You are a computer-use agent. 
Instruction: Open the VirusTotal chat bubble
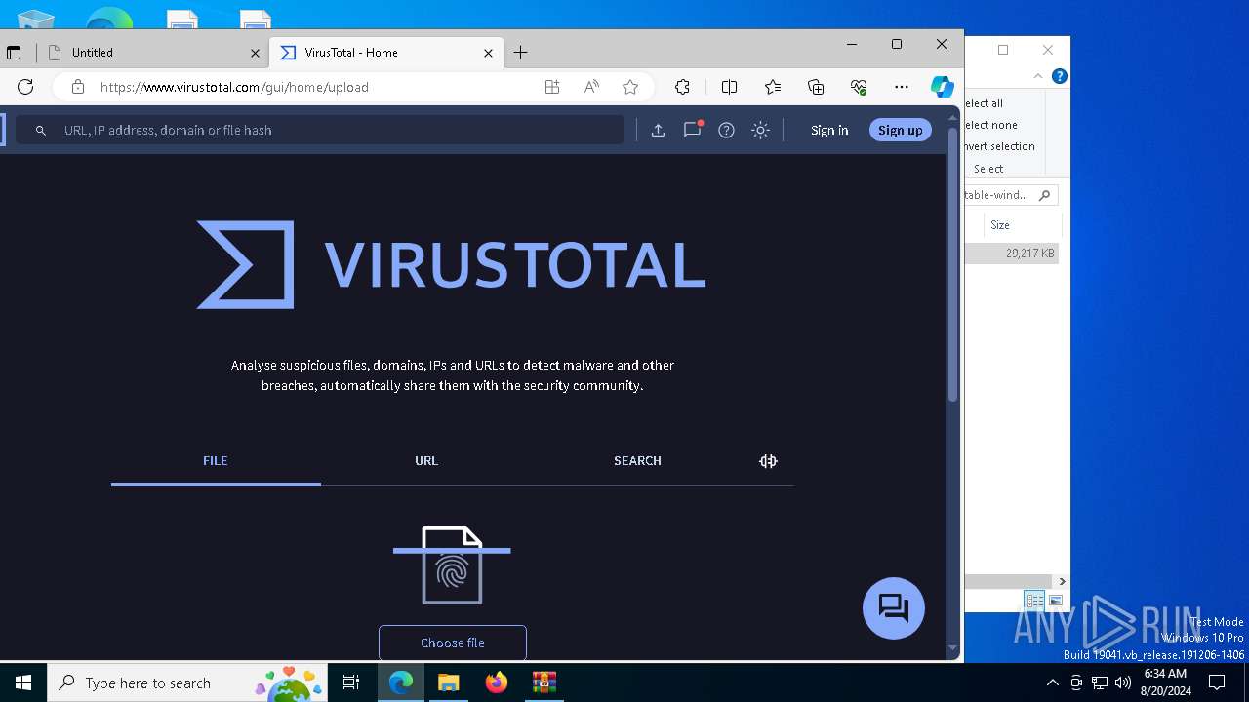pyautogui.click(x=894, y=608)
